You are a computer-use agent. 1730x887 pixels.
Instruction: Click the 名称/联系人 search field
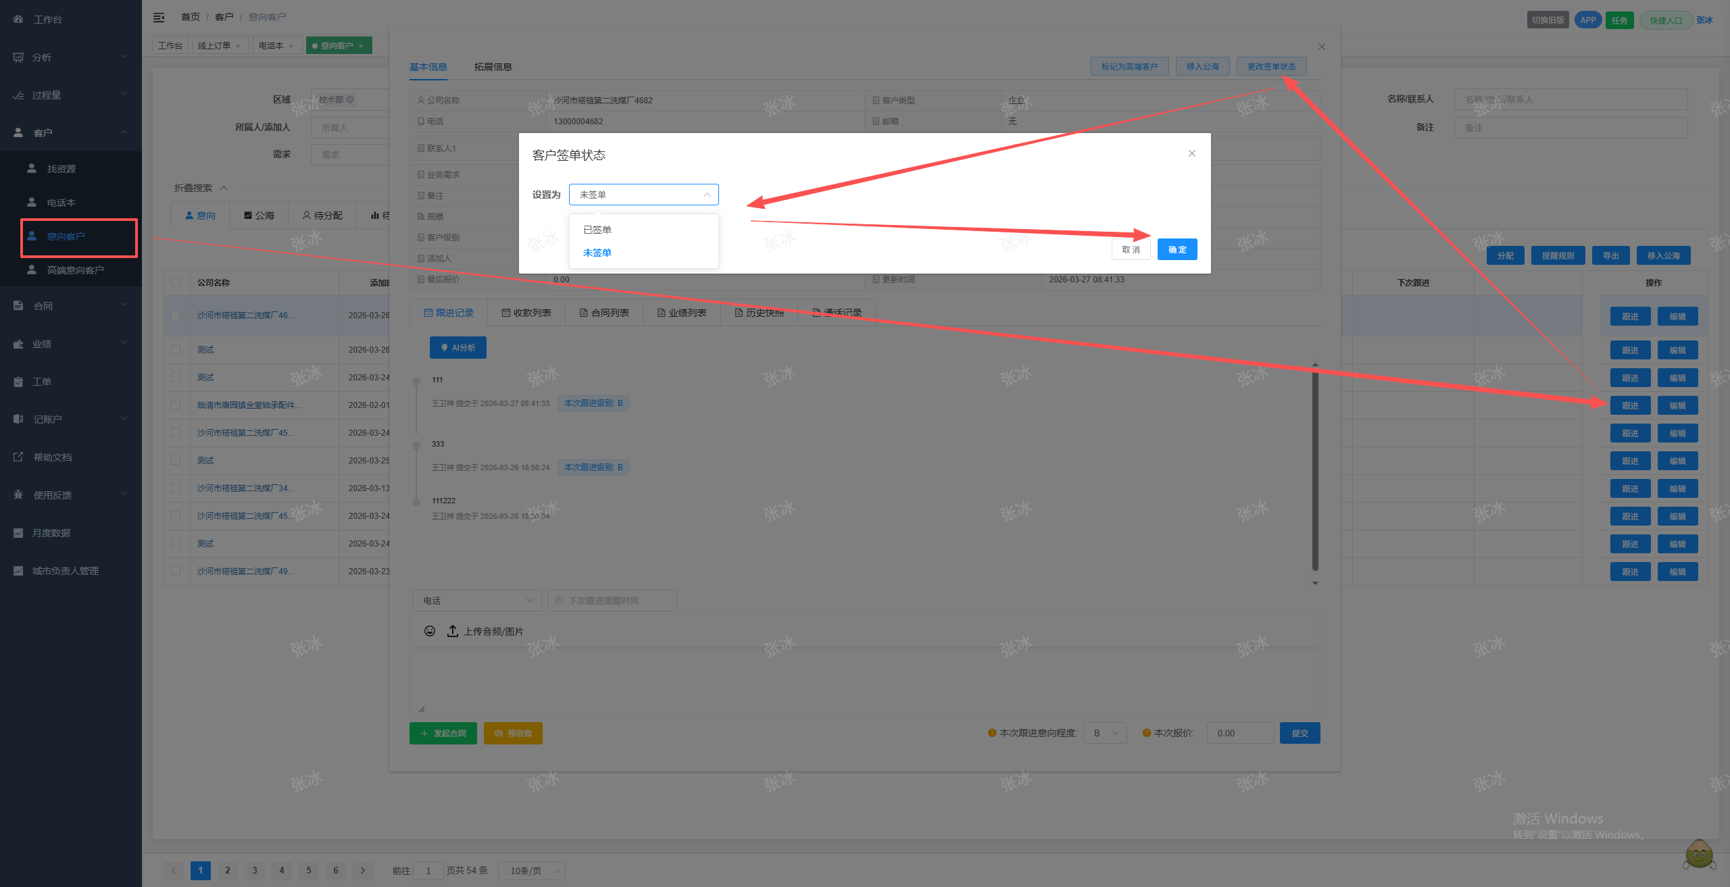[x=1571, y=99]
